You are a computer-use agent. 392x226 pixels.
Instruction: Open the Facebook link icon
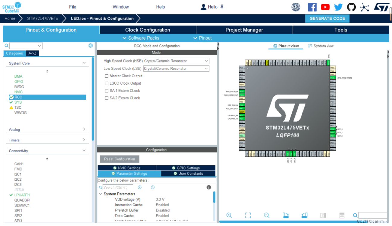coord(312,7)
